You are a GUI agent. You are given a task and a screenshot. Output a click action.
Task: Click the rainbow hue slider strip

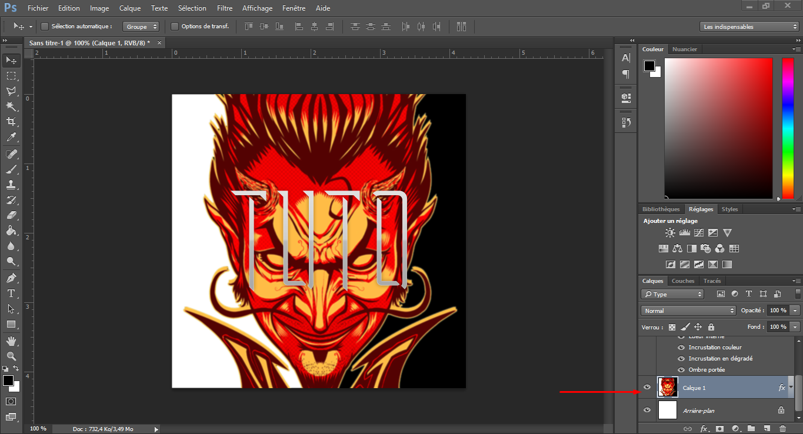point(788,128)
